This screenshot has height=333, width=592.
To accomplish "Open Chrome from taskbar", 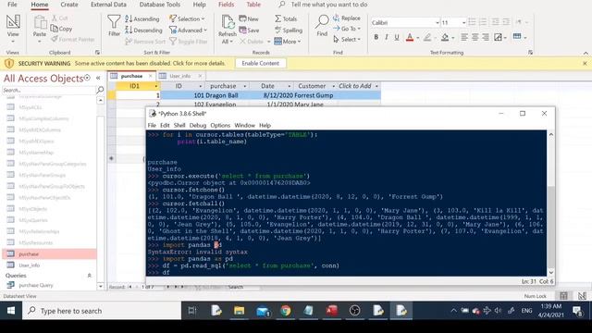I will [x=286, y=311].
